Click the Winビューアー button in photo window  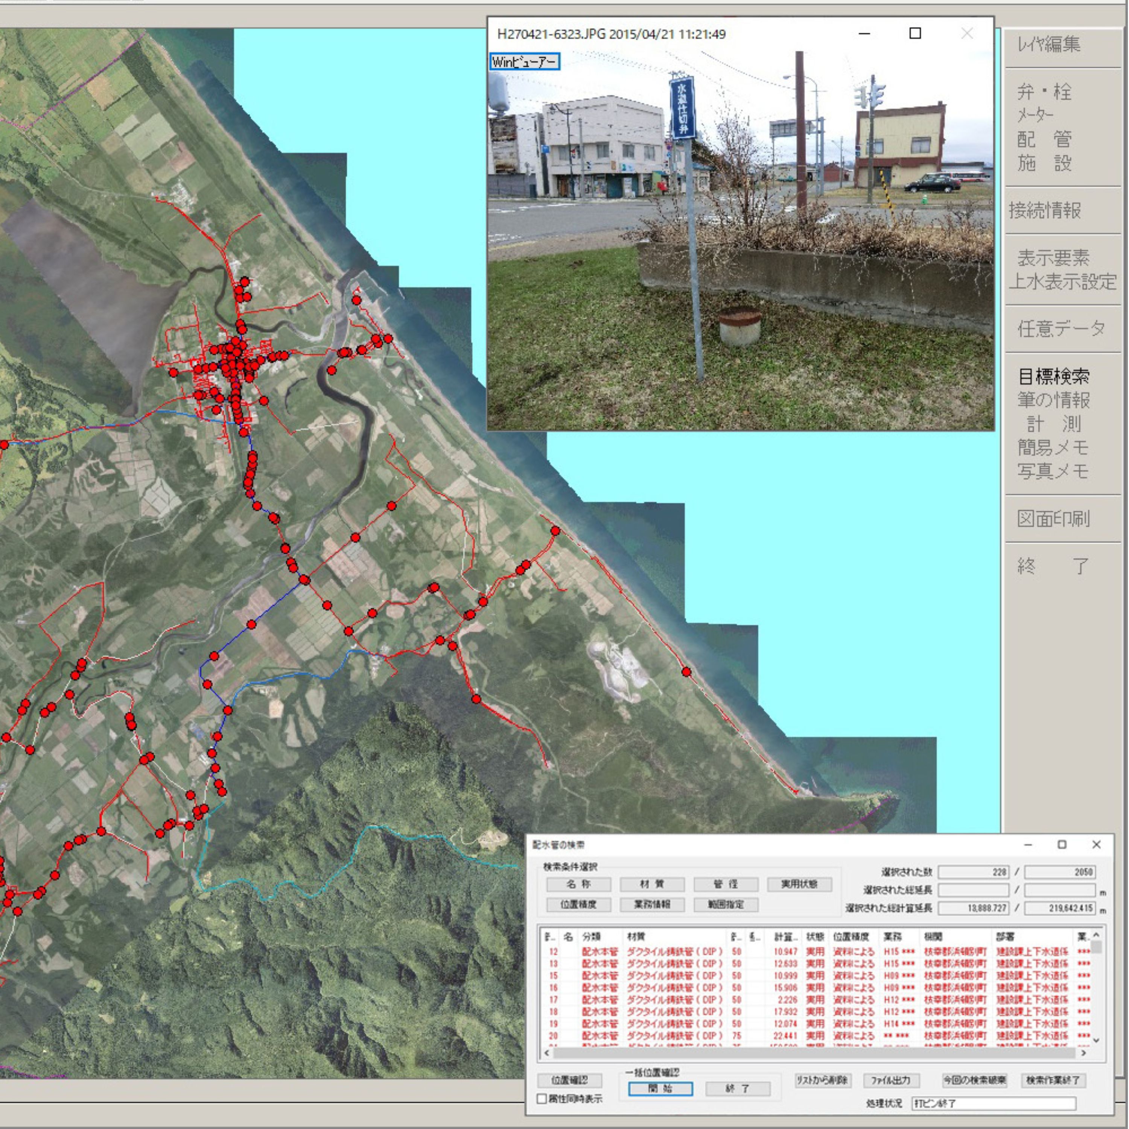click(x=524, y=62)
